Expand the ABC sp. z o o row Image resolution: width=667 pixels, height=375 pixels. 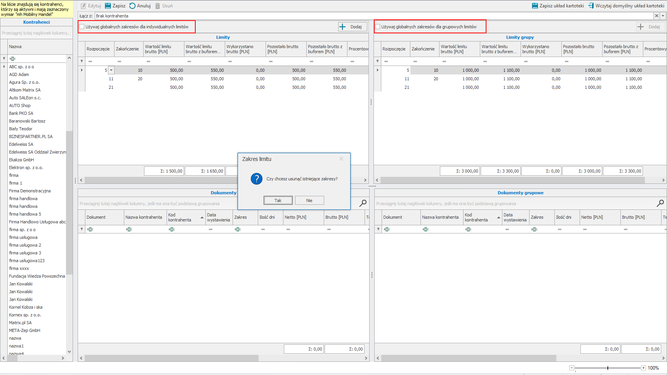pos(4,67)
